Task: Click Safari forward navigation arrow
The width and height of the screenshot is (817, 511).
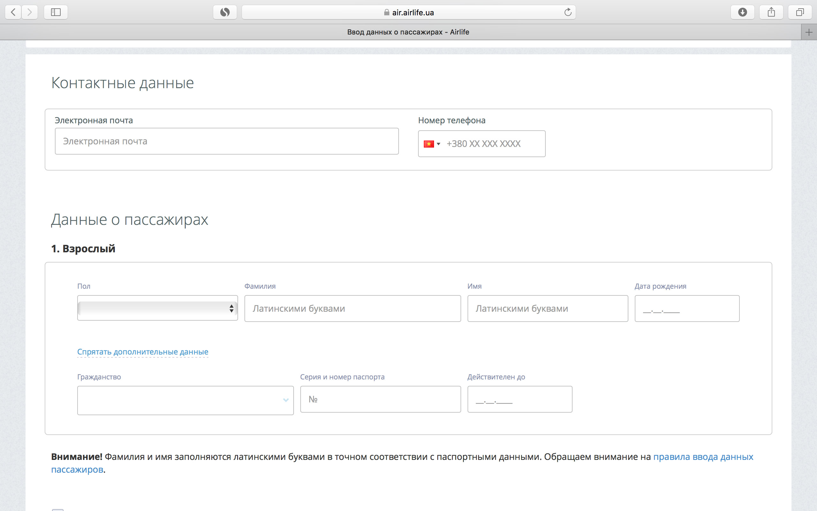Action: pyautogui.click(x=30, y=12)
